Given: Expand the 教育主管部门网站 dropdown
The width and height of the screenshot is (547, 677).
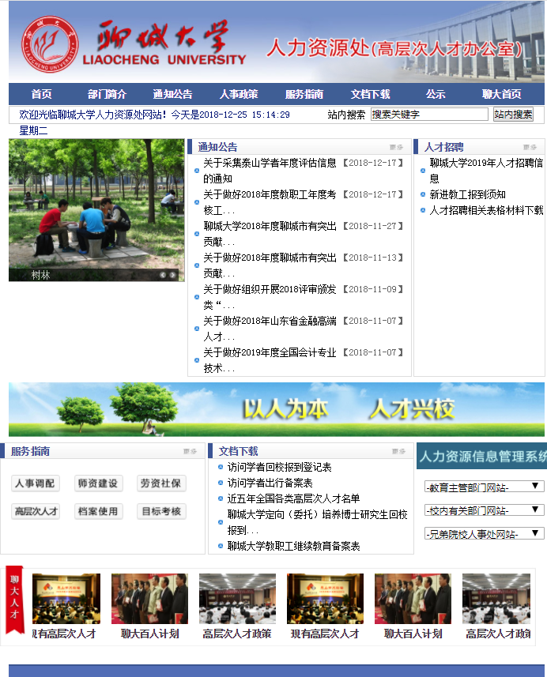Looking at the screenshot, I should click(x=484, y=487).
